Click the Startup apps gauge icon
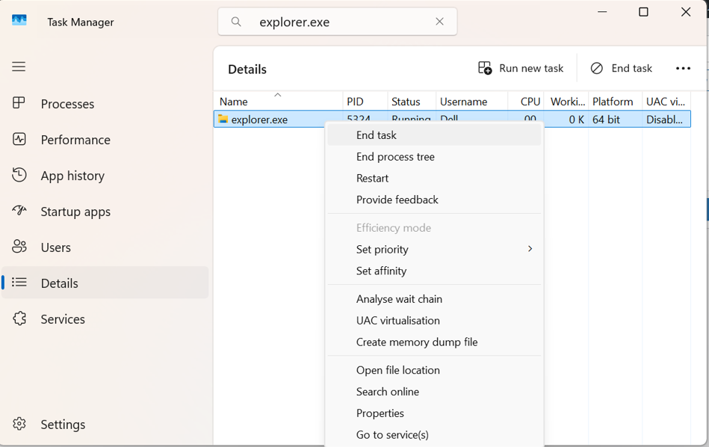Image resolution: width=709 pixels, height=447 pixels. 19,210
